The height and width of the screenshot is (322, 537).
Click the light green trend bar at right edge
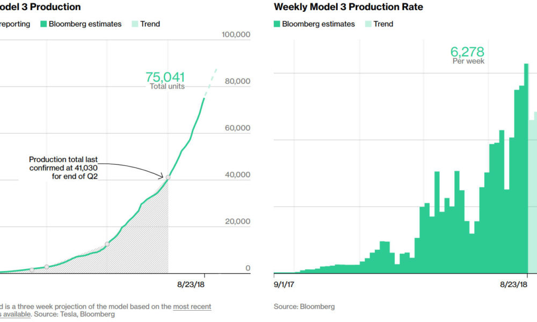click(533, 193)
